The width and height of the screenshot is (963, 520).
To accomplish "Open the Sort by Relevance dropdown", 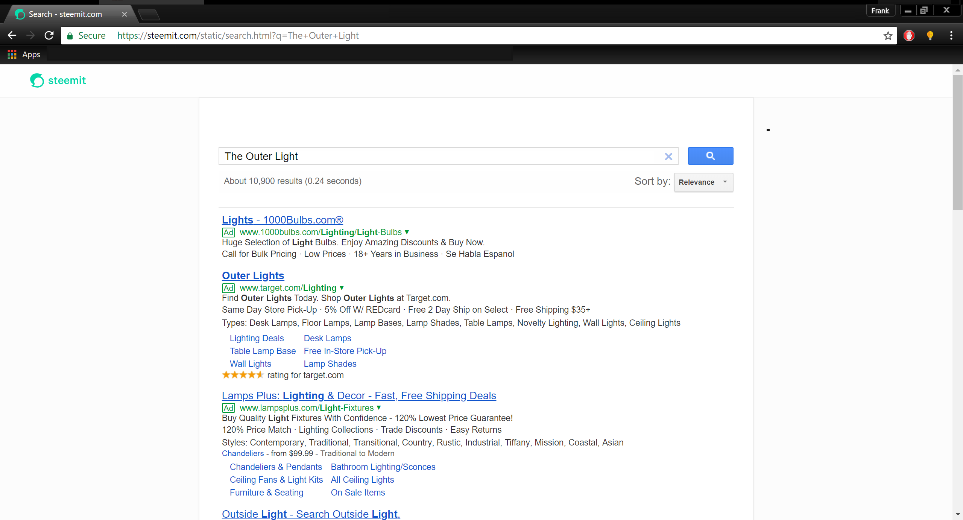I will coord(703,182).
